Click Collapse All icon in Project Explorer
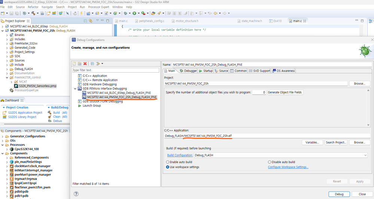The width and height of the screenshot is (374, 199). (x=85, y=21)
